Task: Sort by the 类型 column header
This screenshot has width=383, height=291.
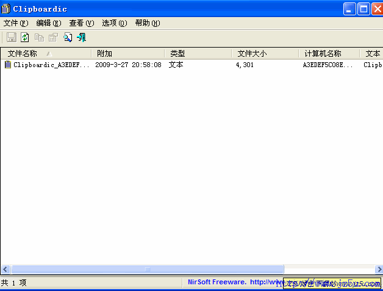Action: (198, 54)
